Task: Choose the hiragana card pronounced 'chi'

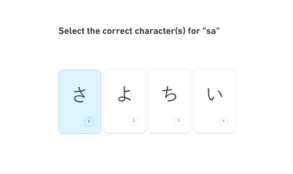Action: 170,101
